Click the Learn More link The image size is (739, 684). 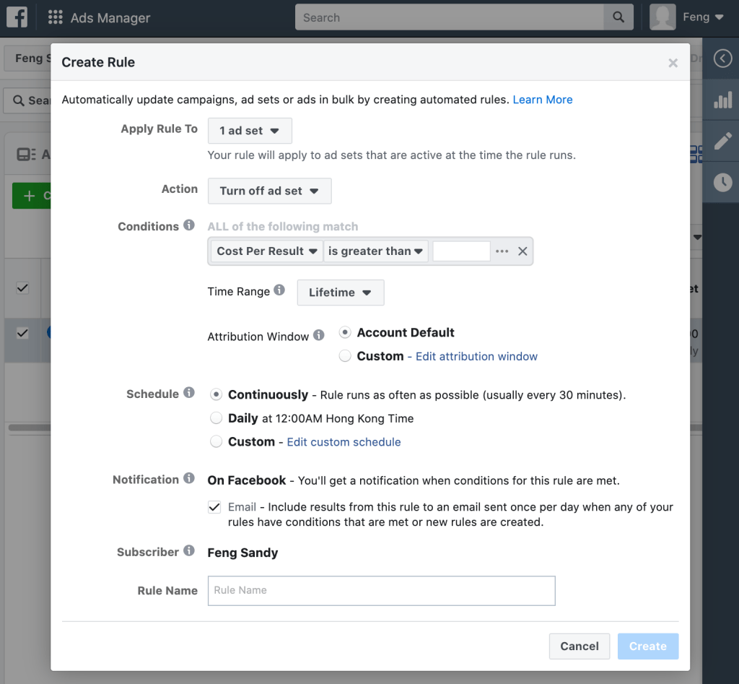[542, 100]
